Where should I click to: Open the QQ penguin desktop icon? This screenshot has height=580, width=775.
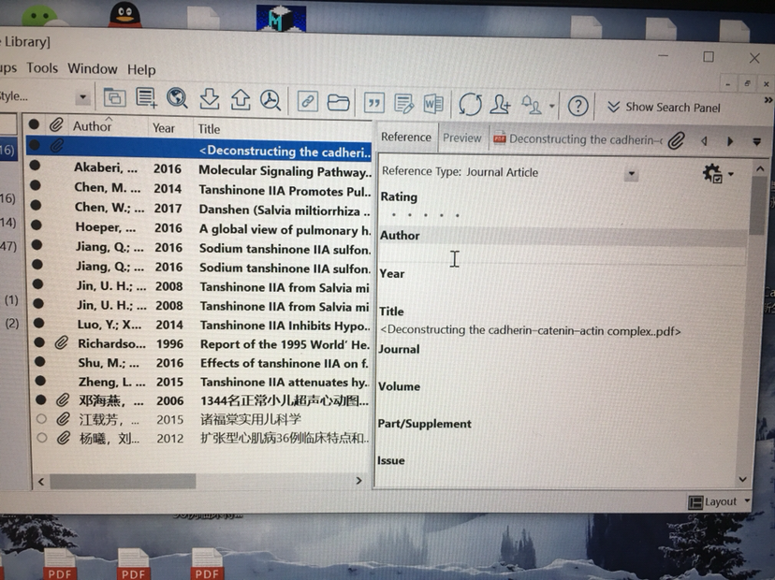tap(124, 15)
